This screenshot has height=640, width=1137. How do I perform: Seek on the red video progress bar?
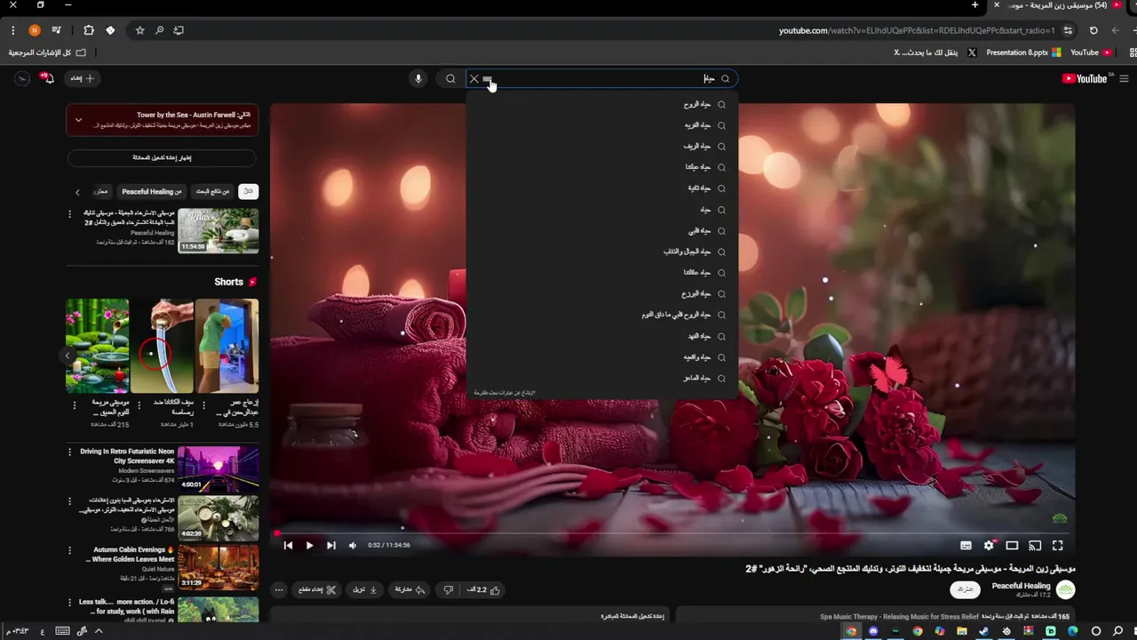(x=672, y=532)
